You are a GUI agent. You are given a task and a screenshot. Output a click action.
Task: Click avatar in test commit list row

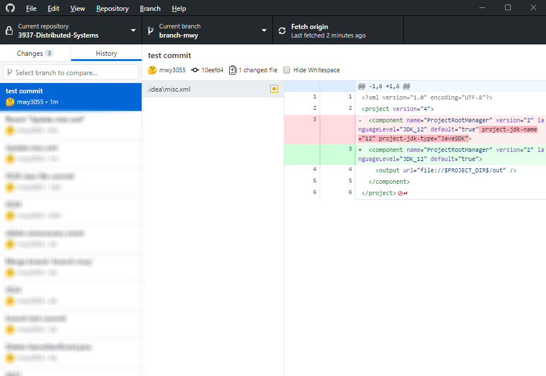coord(10,102)
